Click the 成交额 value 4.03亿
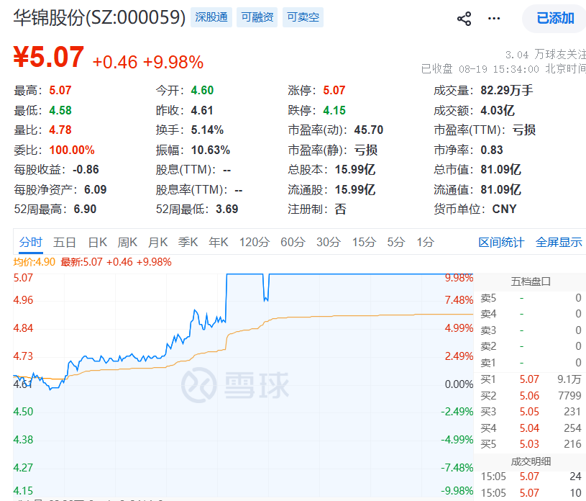Viewport: 586px width, 501px height. [498, 110]
